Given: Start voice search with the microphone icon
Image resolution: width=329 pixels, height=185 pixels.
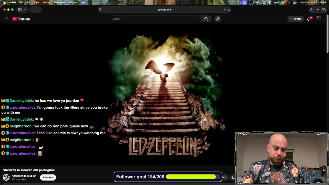Looking at the screenshot, I should [x=218, y=19].
